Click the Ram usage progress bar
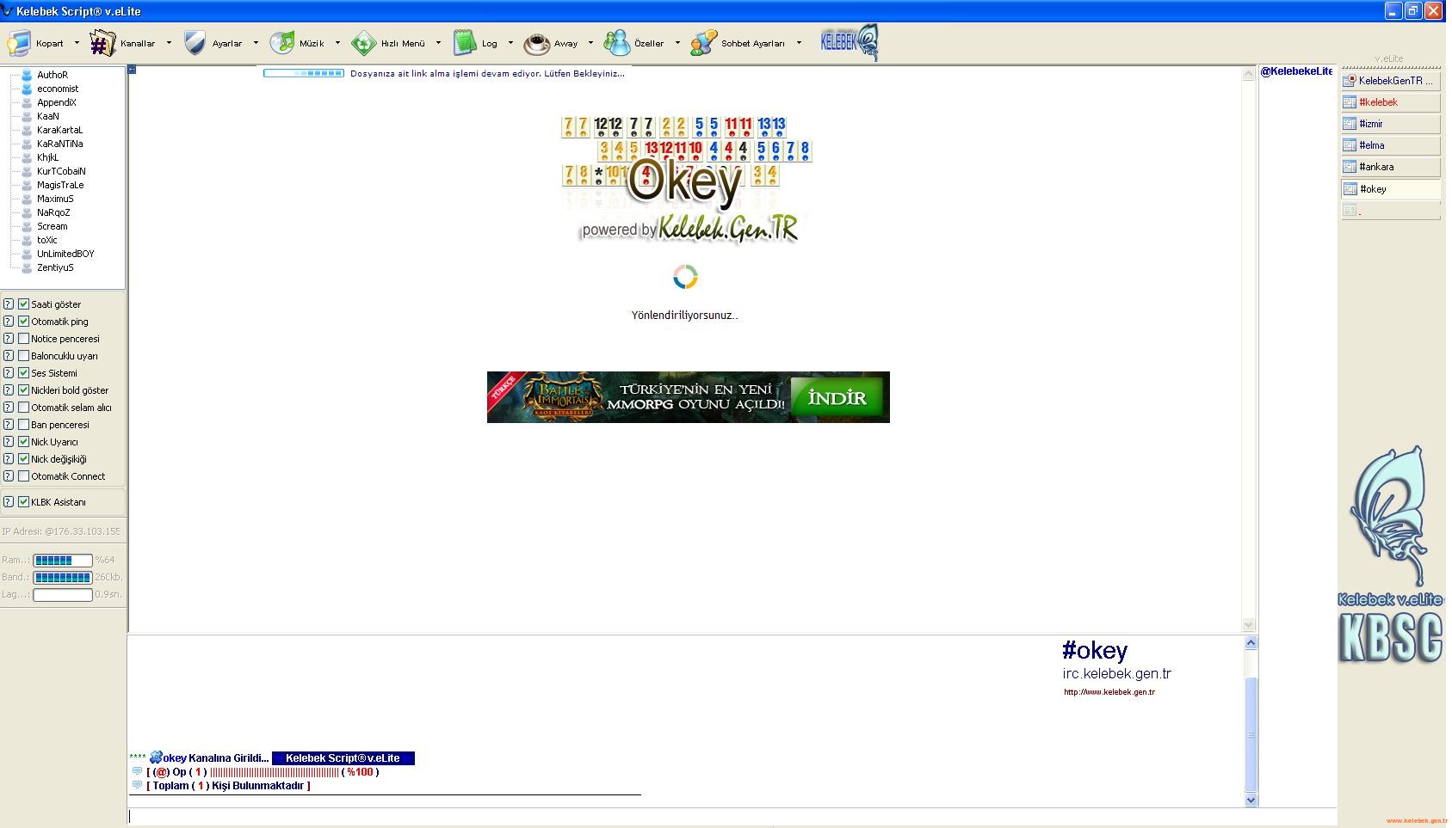 tap(63, 561)
